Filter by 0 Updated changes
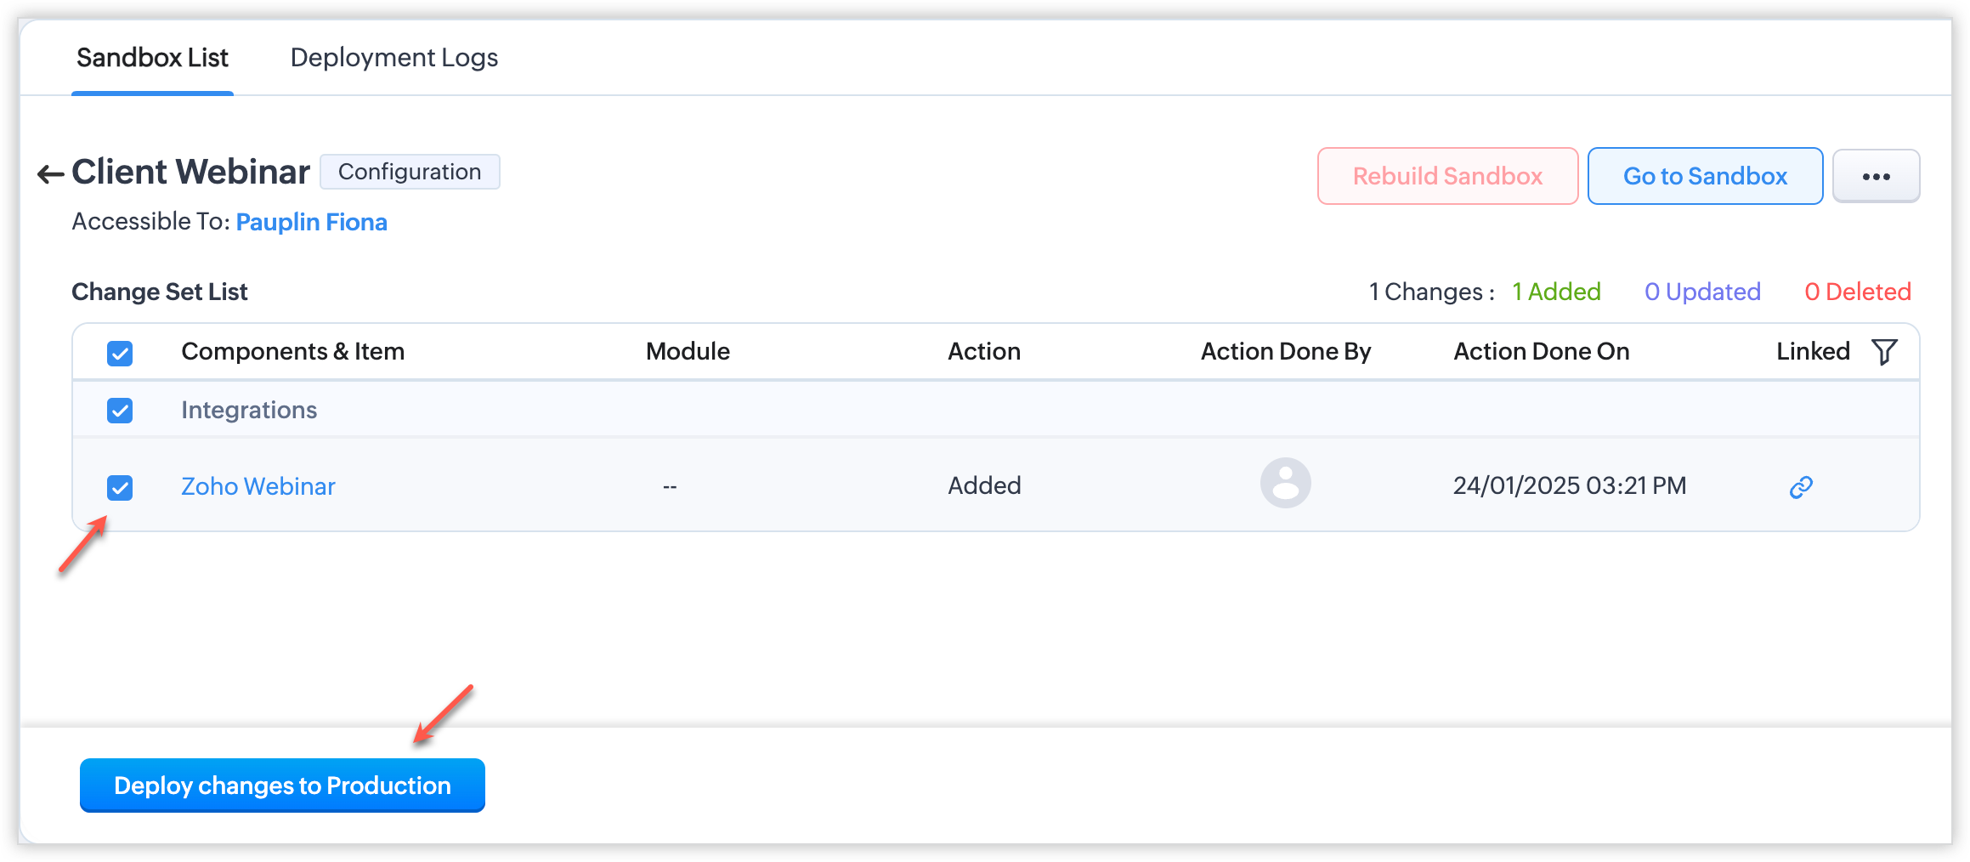 tap(1702, 292)
